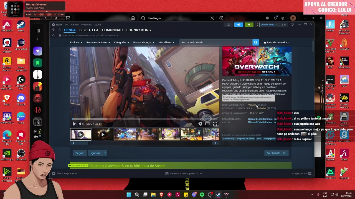Select the Disparos de héroe tag
355x199 pixels.
coord(245,138)
